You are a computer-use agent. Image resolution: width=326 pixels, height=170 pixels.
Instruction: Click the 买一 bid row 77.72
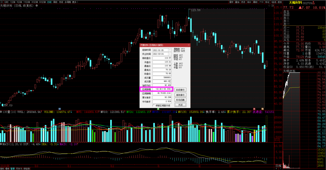304,28
